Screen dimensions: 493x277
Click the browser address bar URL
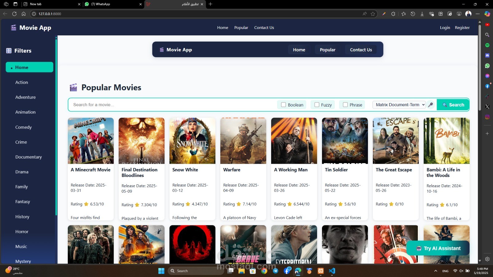click(x=50, y=14)
